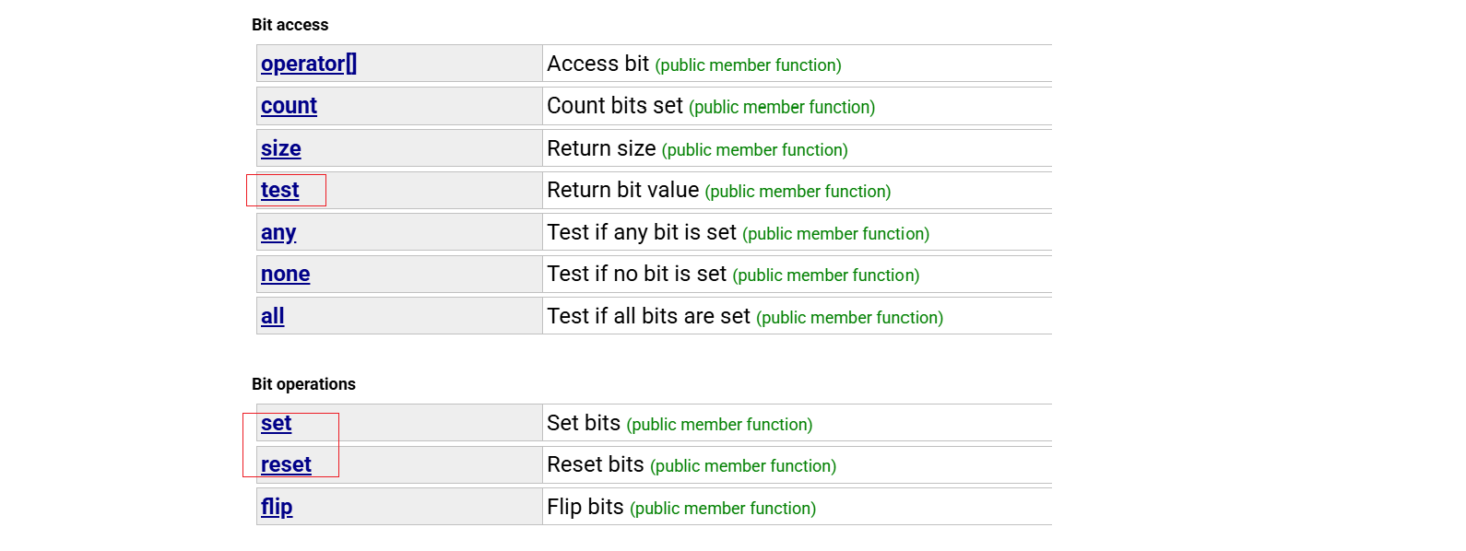Image resolution: width=1466 pixels, height=551 pixels.
Task: Follow the reset function link
Action: point(286,464)
